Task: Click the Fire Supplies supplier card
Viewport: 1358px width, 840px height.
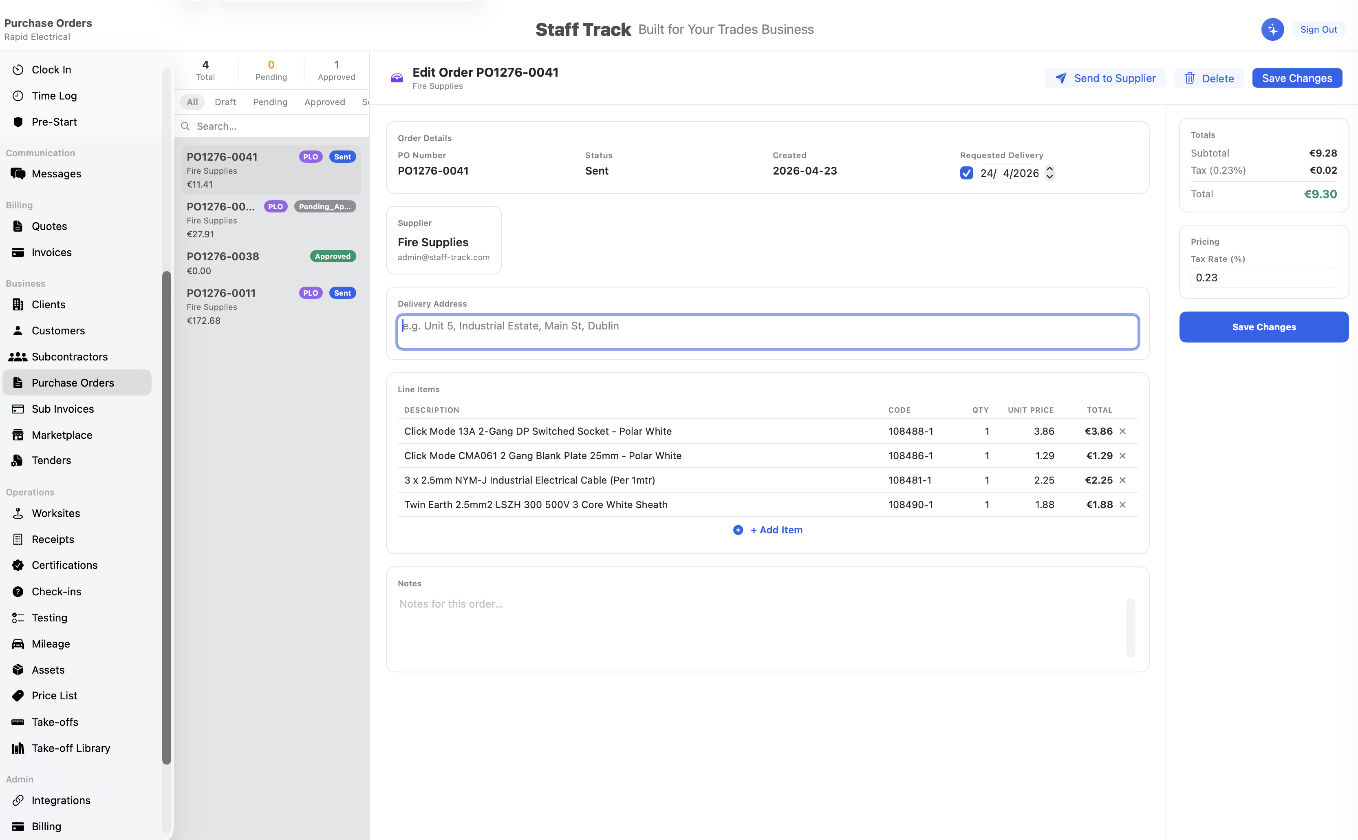Action: (x=443, y=240)
